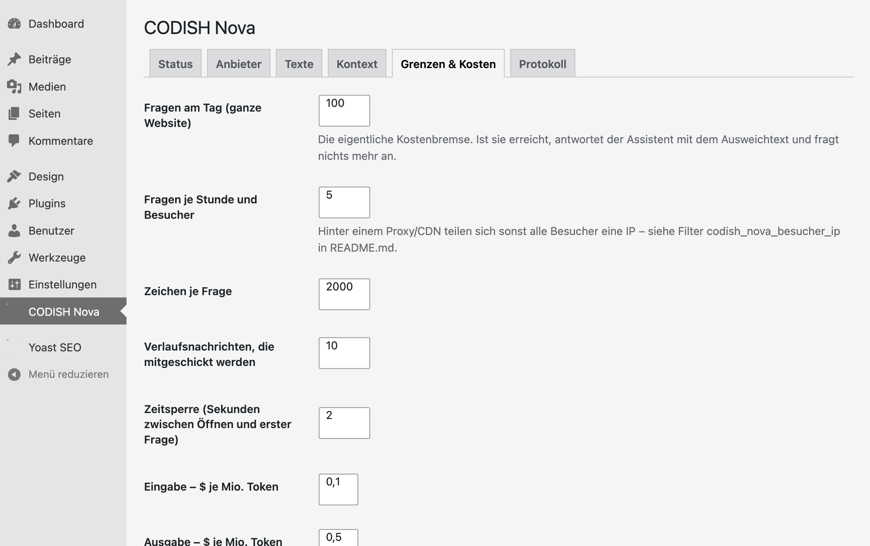Focus the Verlaufsnachrichten number field
Viewport: 870px width, 546px height.
click(344, 353)
